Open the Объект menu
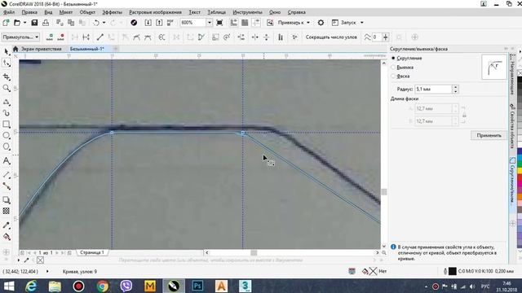The height and width of the screenshot is (293, 522). pos(87,12)
